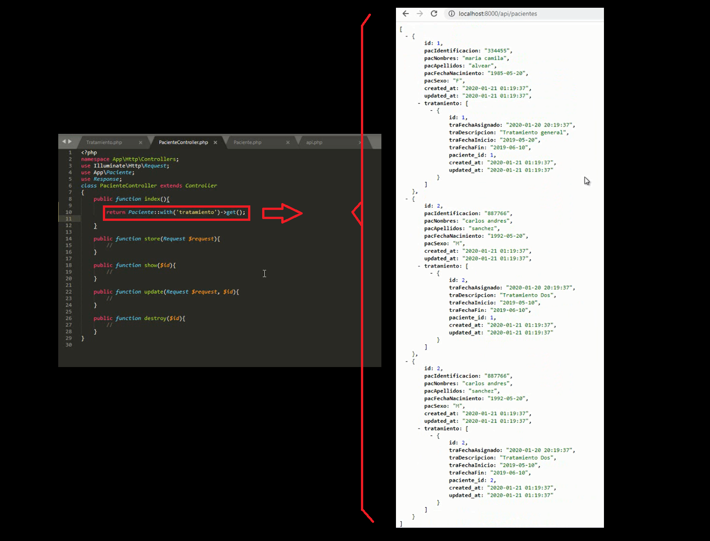Collapse the Tratamiento general object

(431, 110)
